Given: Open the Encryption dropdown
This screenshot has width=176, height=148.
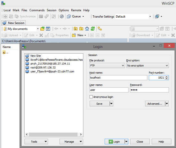Looking at the screenshot, I should click(x=148, y=66).
